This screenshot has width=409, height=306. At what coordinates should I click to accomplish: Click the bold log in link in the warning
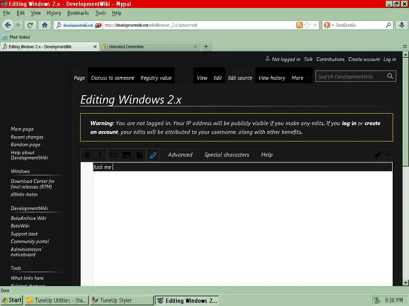(349, 124)
